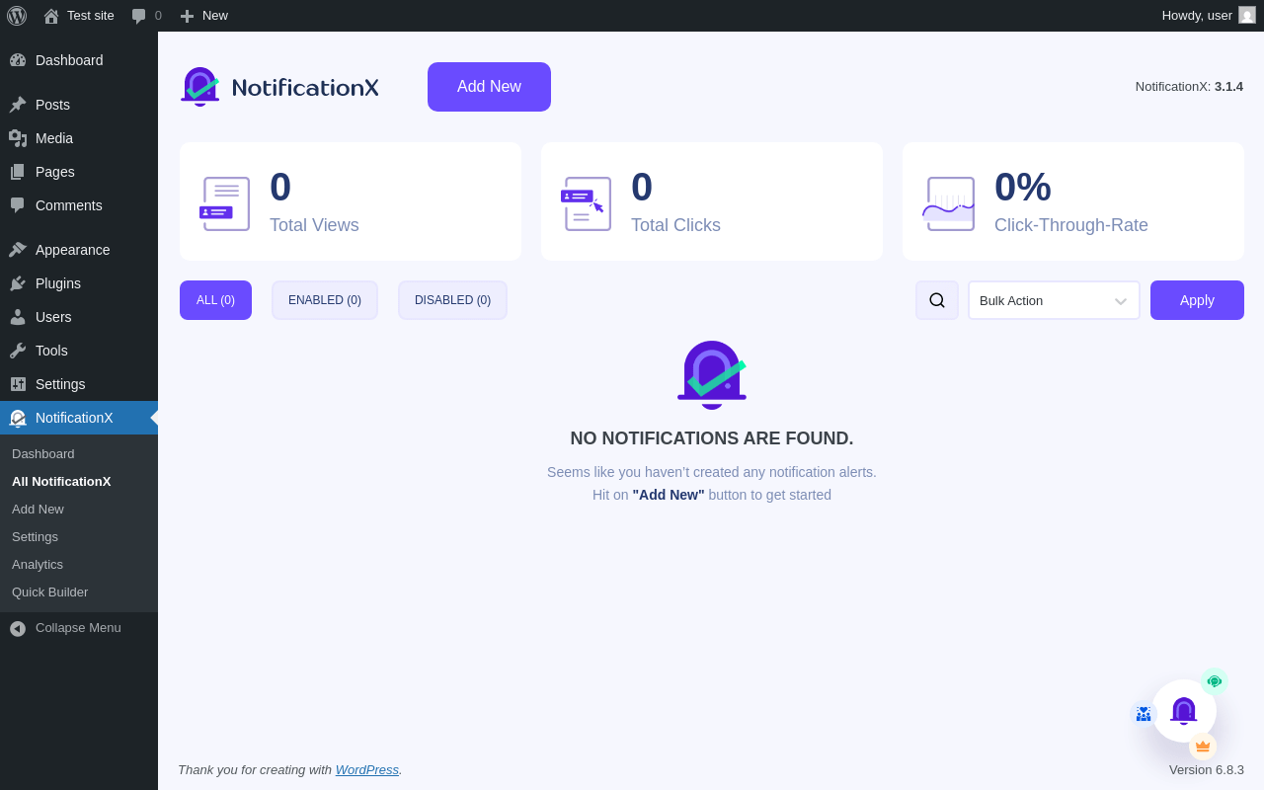Click the Click-Through-Rate chart icon
Viewport: 1264px width, 790px height.
point(949,203)
